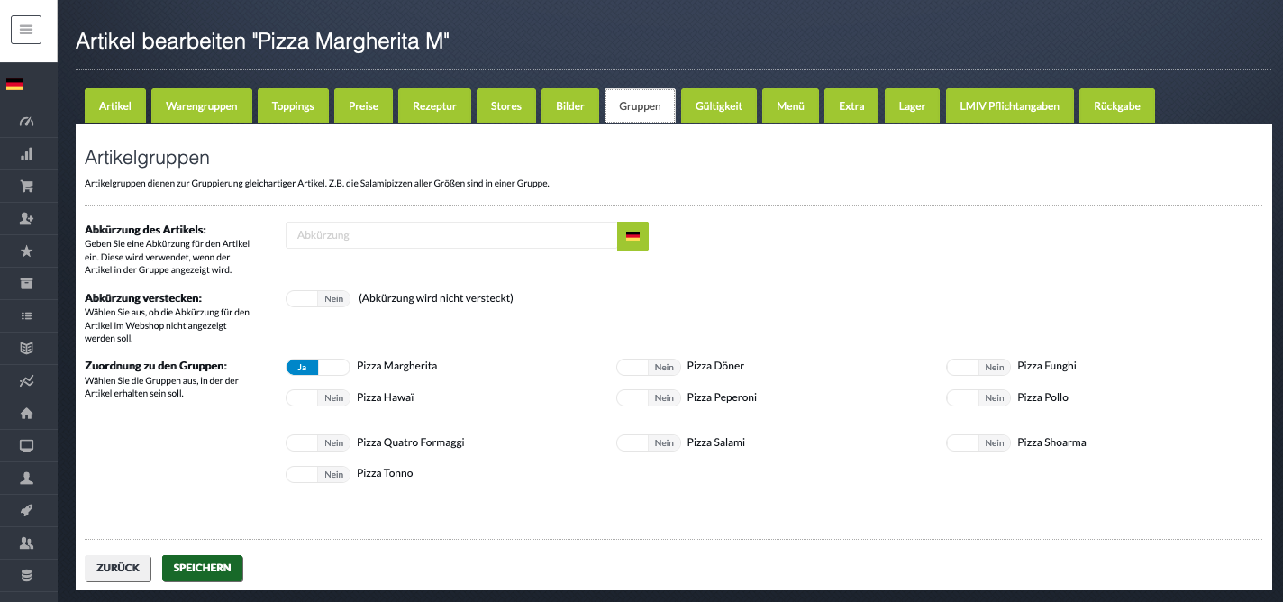Switch to the Bilder tab
Image resolution: width=1283 pixels, height=602 pixels.
pos(570,105)
